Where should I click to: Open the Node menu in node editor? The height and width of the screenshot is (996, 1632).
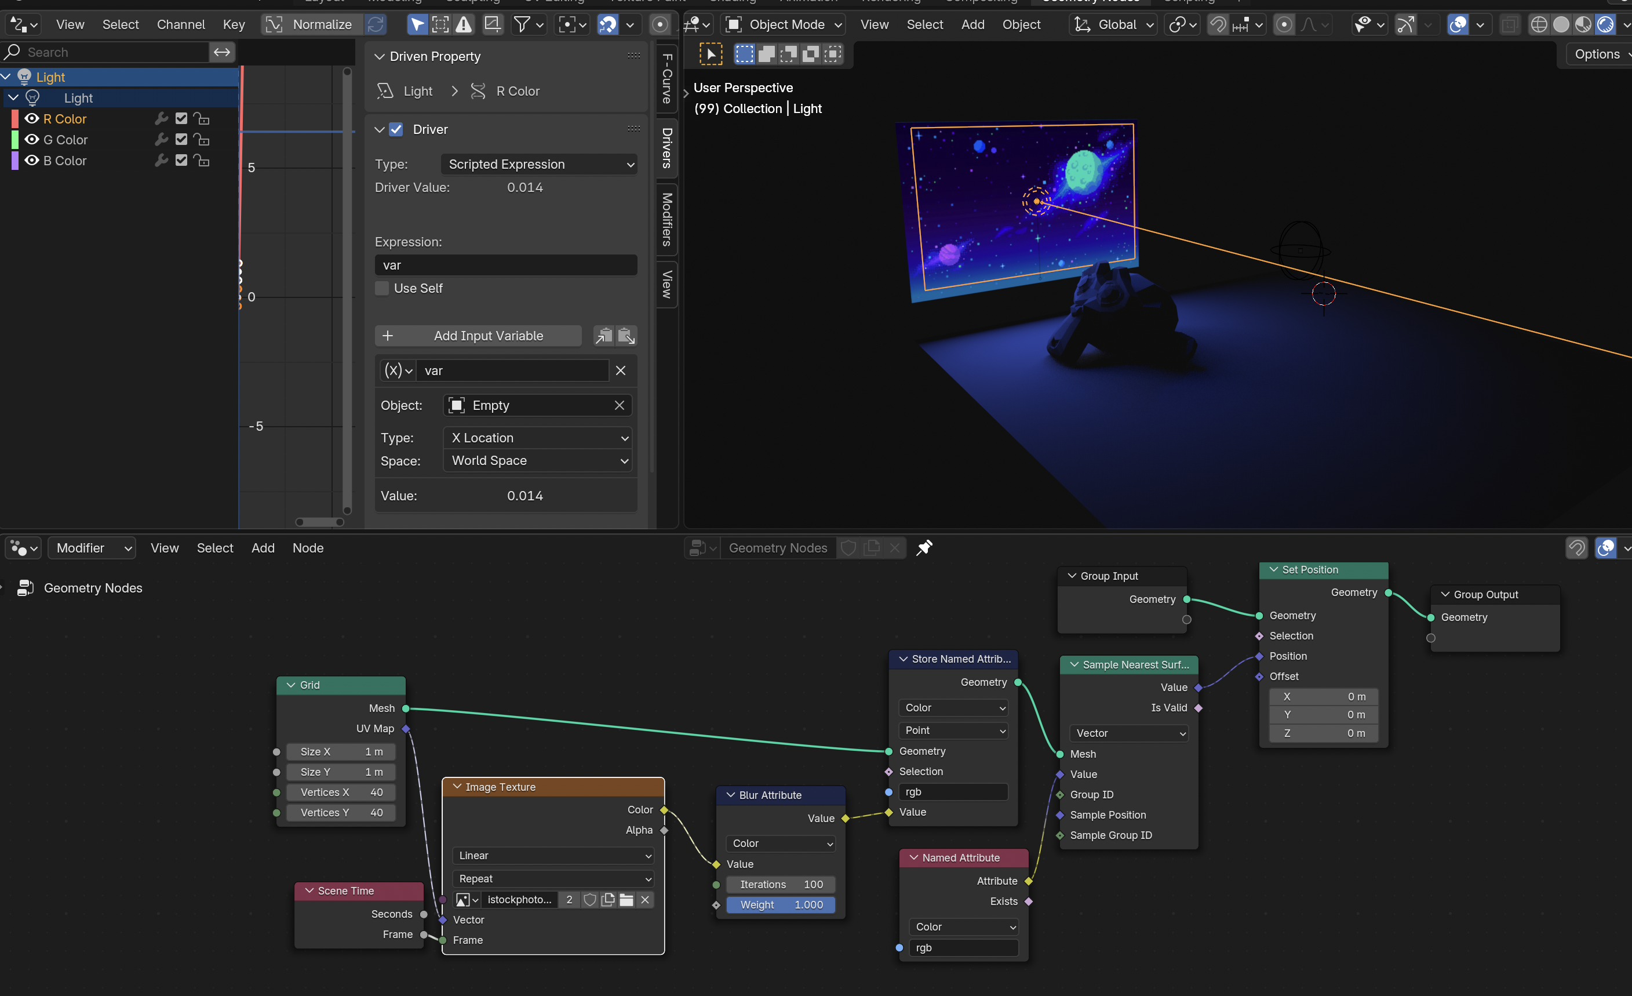point(308,548)
